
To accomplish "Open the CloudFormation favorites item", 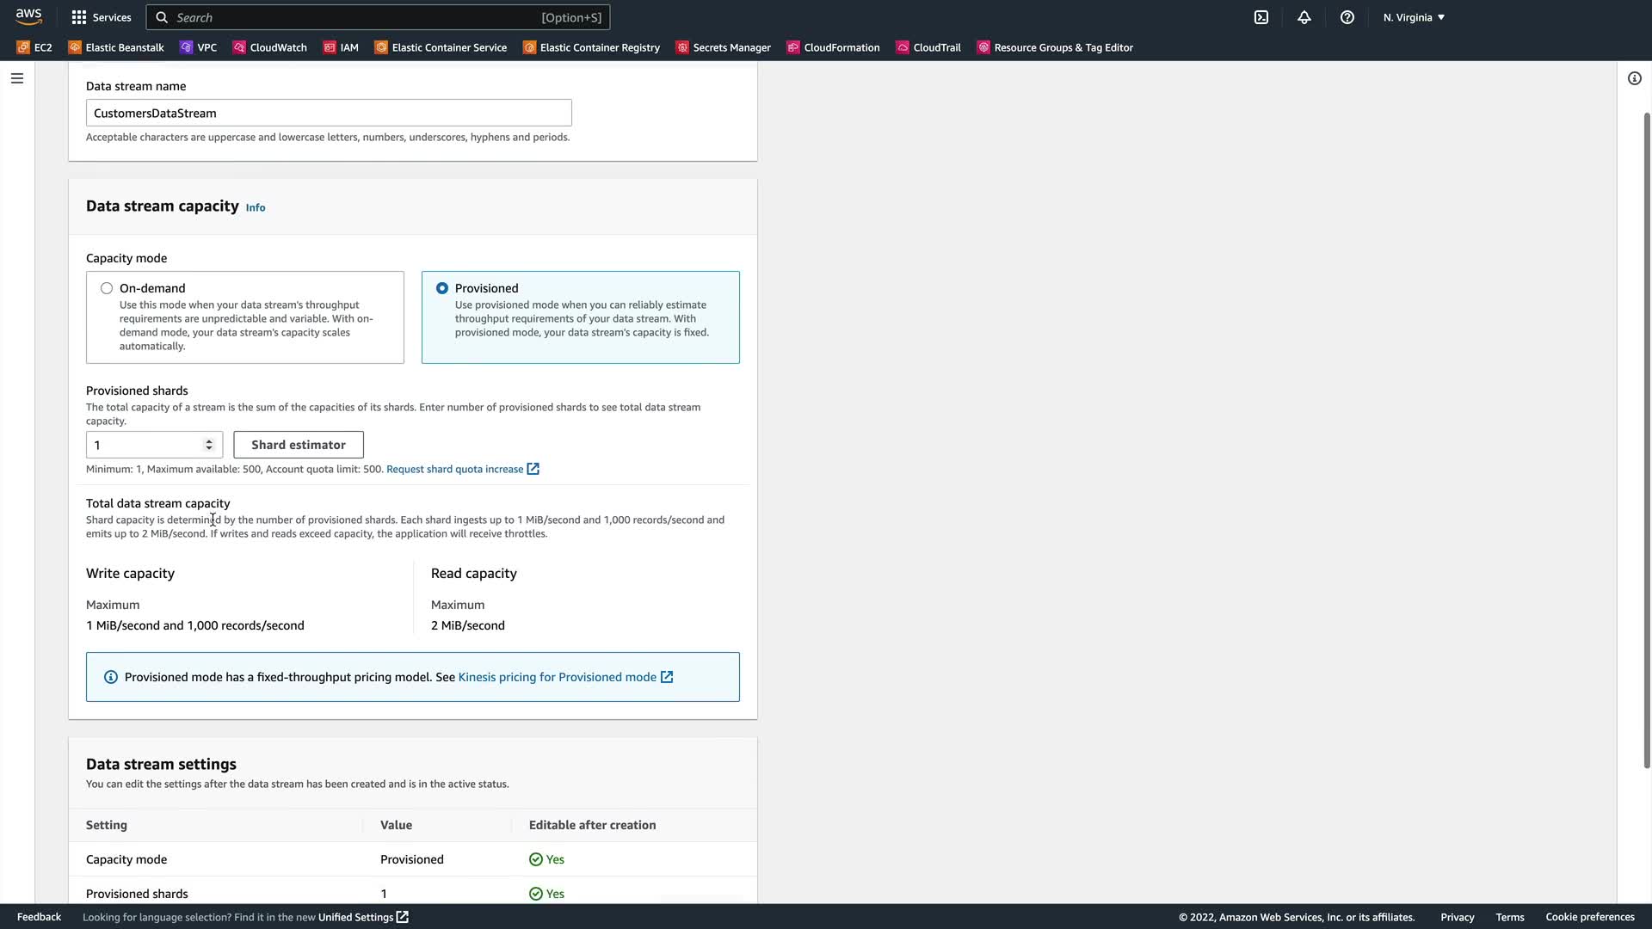I will click(x=833, y=47).
